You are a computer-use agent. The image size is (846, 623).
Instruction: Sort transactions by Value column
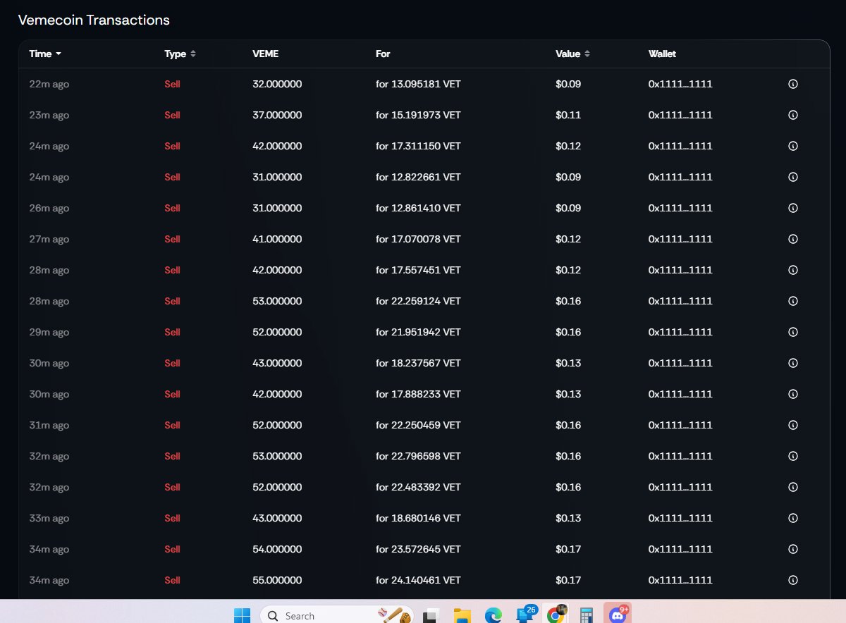coord(572,54)
